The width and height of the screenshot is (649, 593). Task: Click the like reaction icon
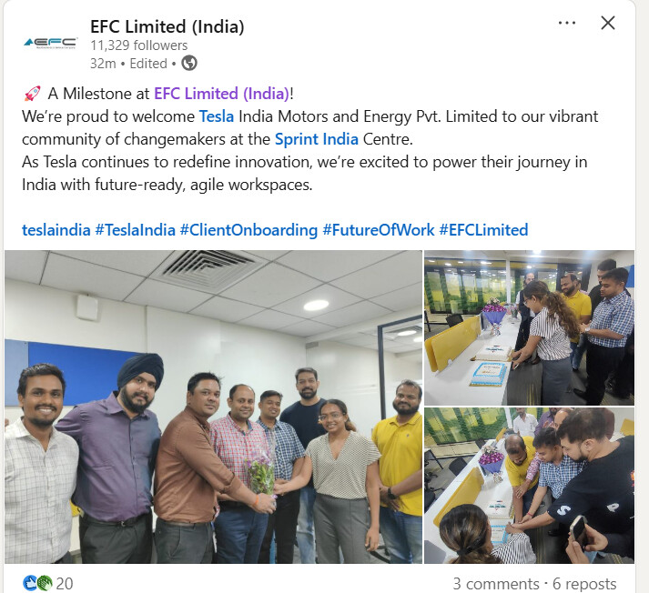point(30,583)
